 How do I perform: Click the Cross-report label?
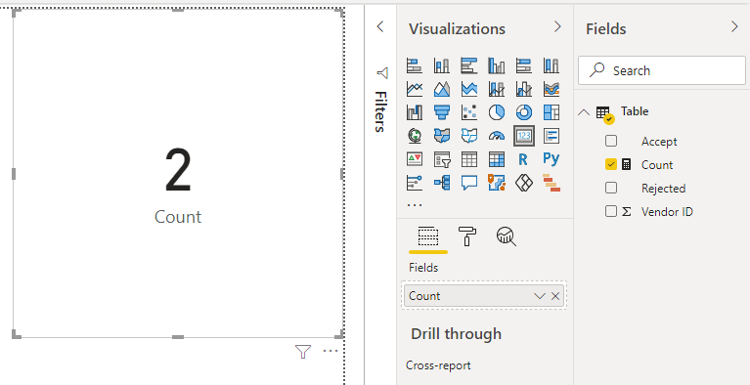pyautogui.click(x=438, y=365)
